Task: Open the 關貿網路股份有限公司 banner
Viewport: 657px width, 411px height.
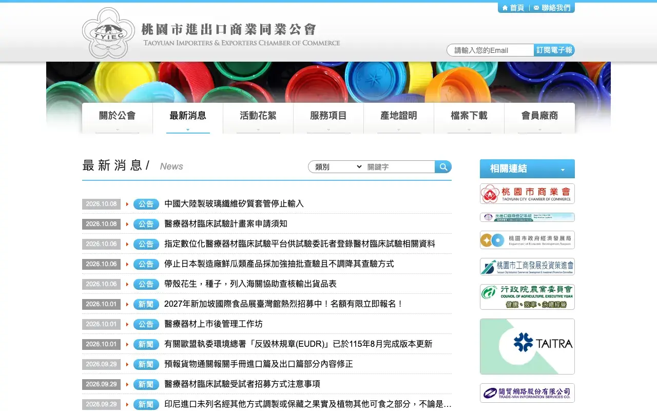Action: (527, 393)
